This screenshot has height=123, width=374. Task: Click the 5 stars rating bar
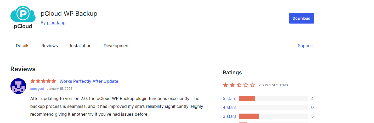(x=274, y=98)
